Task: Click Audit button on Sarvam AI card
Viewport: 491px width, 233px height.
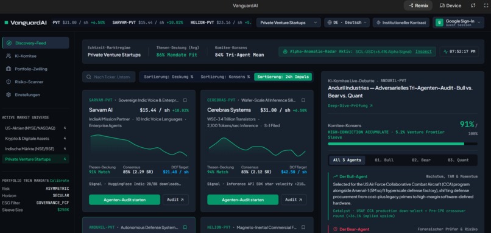Action: point(175,200)
